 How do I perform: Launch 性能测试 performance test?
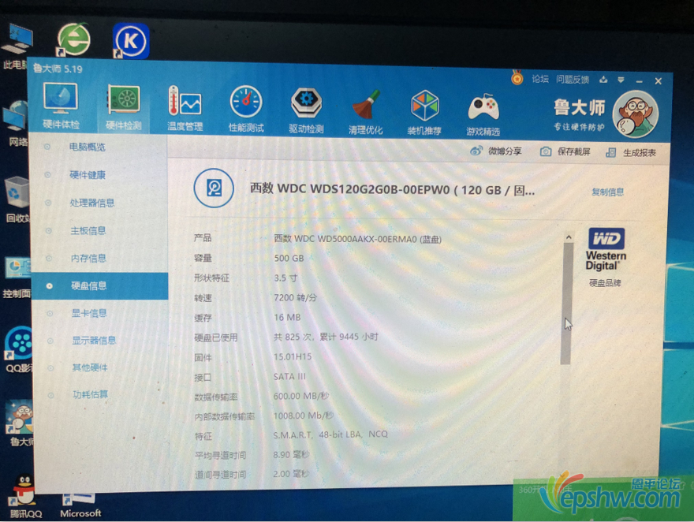coord(246,110)
